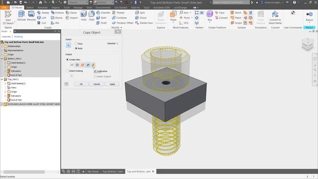This screenshot has height=179, width=318.
Task: Click Cancel in Copy Object dialog
Action: tap(96, 84)
